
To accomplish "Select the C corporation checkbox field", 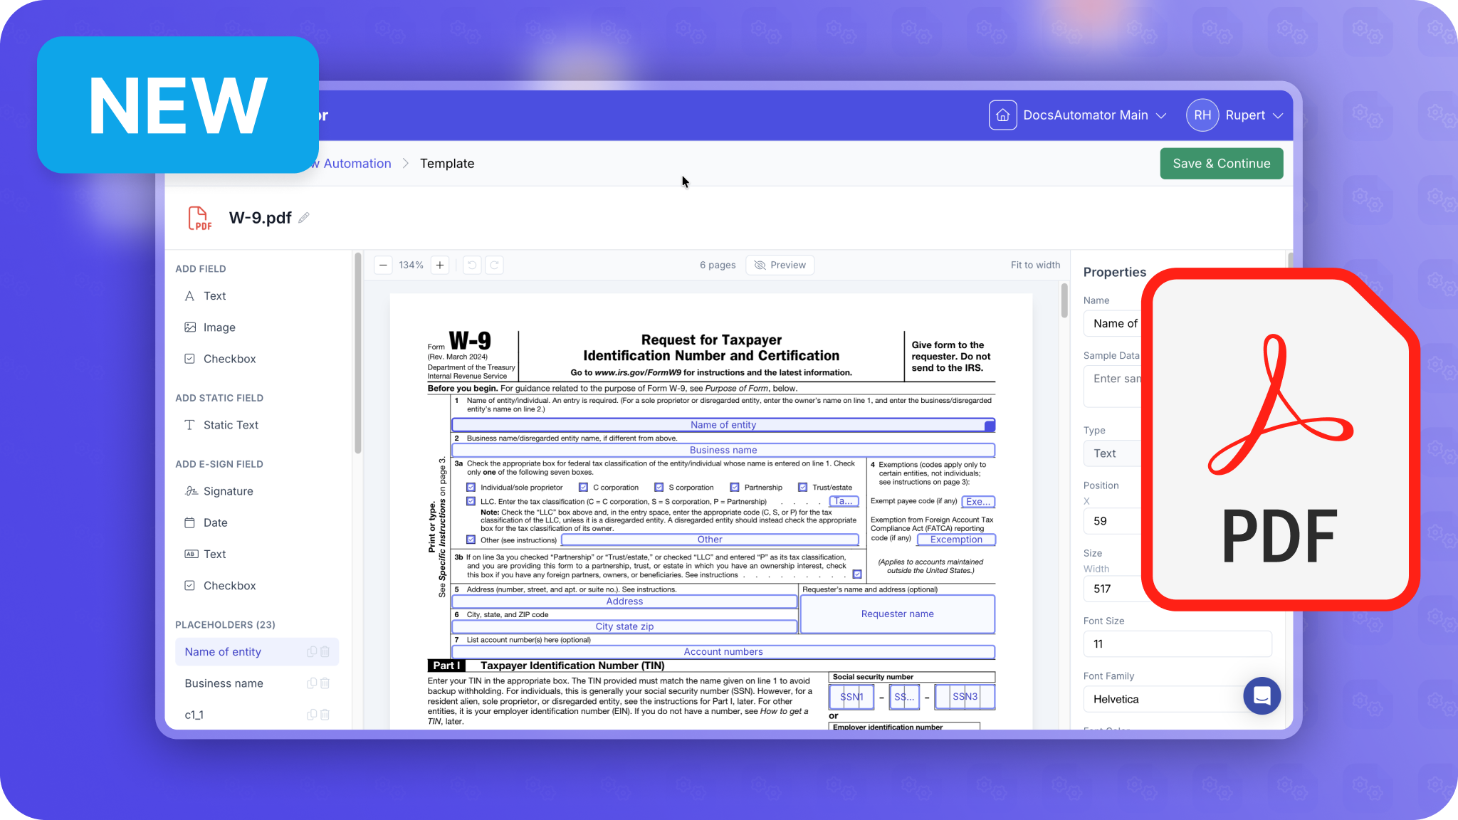I will click(x=583, y=488).
